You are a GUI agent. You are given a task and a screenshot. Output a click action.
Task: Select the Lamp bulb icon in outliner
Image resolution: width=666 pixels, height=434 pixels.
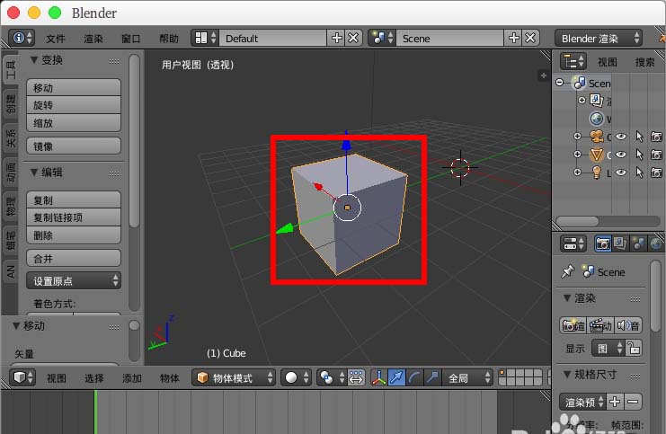tap(596, 173)
